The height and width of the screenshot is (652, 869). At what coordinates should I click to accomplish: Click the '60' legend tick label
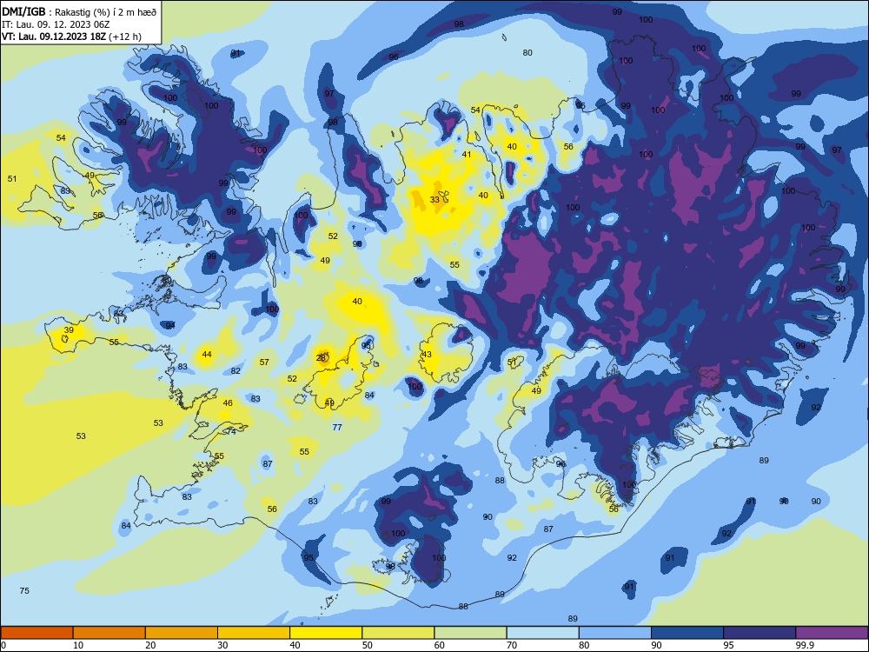point(440,645)
